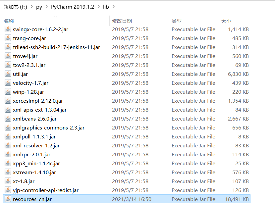Click the jar icon of trove4j.jar
The height and width of the screenshot is (203, 275).
click(8, 56)
